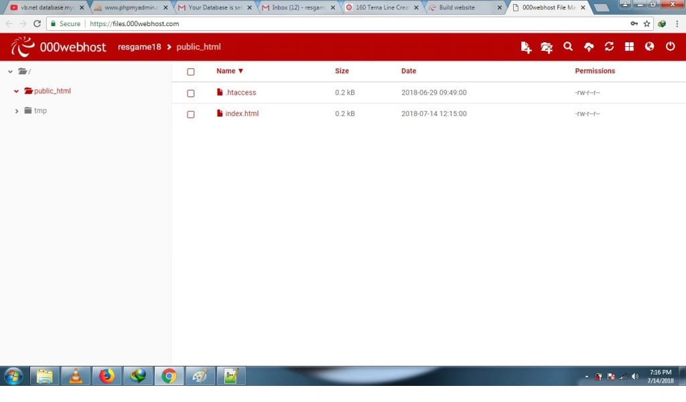Click the new file icon in toolbar

click(x=526, y=48)
